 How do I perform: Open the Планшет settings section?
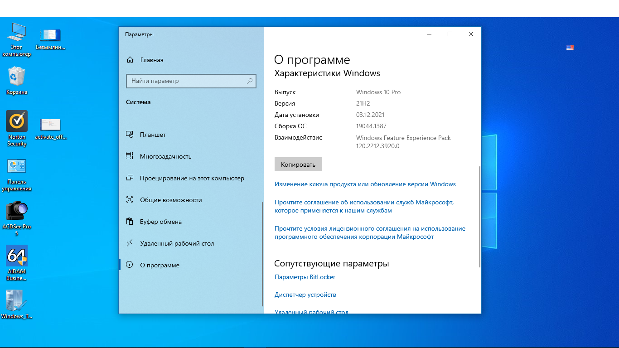153,135
